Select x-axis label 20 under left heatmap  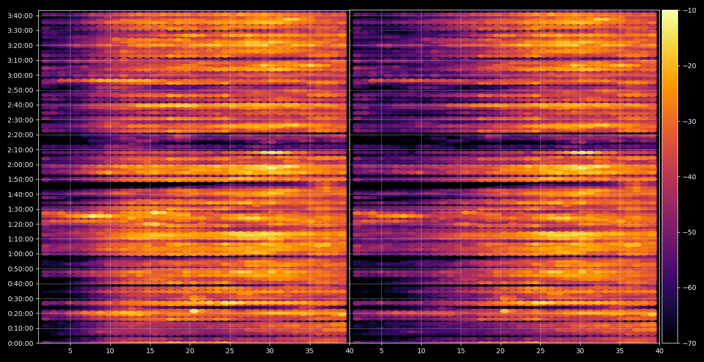pyautogui.click(x=190, y=351)
